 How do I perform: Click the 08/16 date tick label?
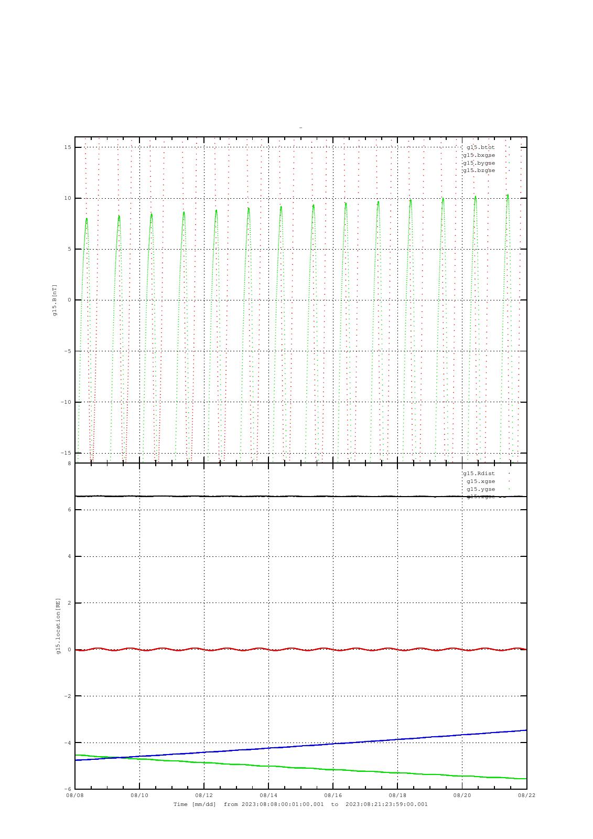point(333,795)
